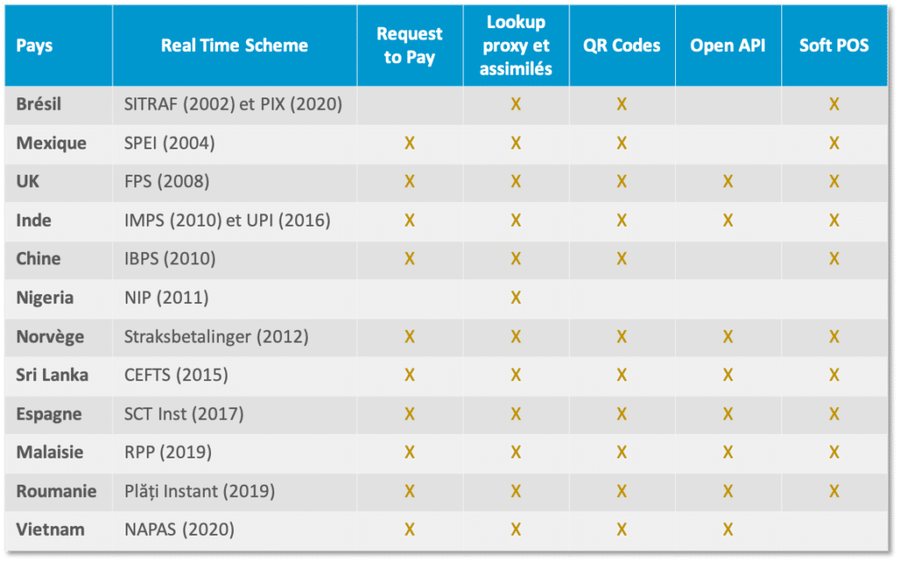Click the QR Codes X for UK
The width and height of the screenshot is (900, 562).
click(x=621, y=181)
